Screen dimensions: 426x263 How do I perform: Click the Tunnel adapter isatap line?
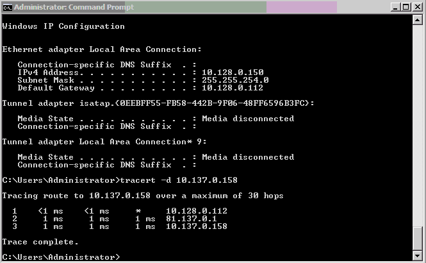pos(158,103)
